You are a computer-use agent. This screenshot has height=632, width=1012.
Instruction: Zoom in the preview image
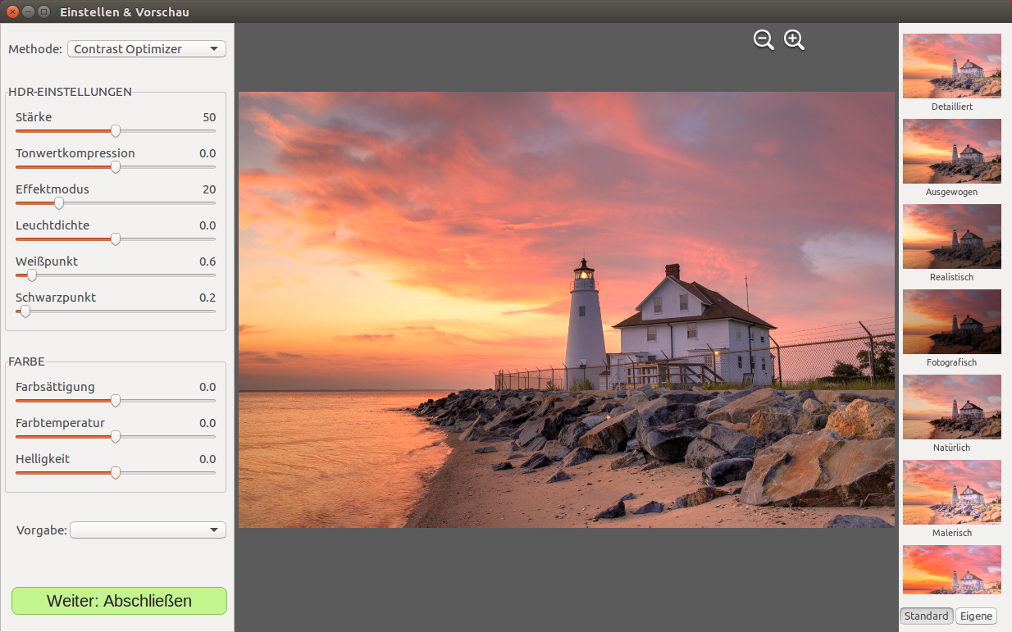click(x=794, y=39)
